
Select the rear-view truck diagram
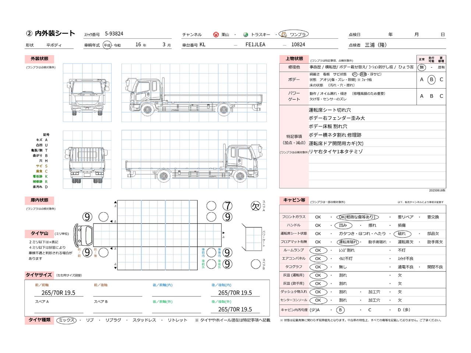click(87, 160)
